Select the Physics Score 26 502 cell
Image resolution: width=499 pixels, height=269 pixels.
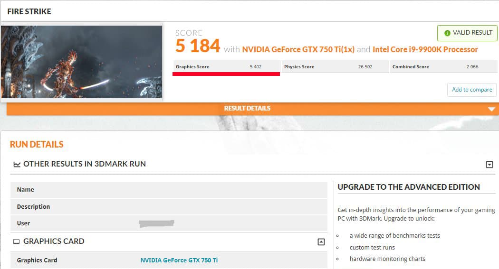coord(335,67)
